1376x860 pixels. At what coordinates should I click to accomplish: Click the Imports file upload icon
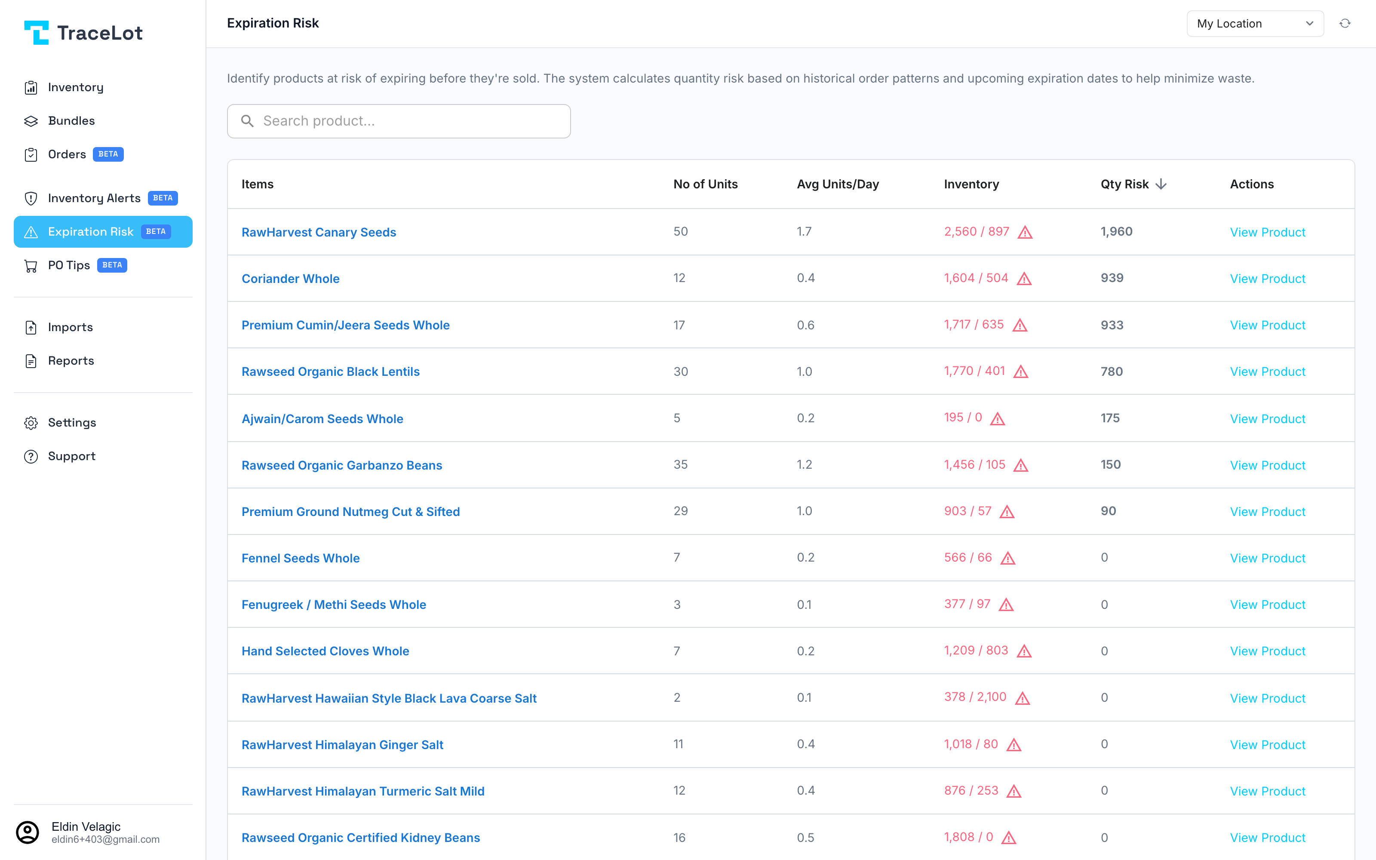click(x=31, y=328)
